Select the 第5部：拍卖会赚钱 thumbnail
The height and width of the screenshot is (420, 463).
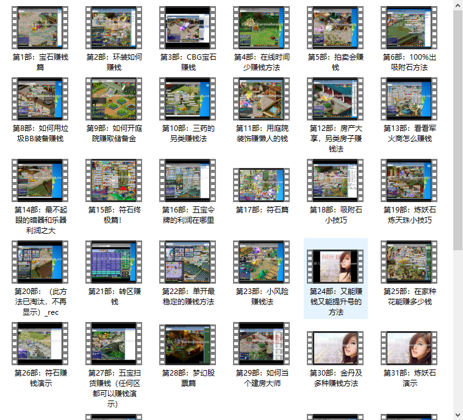(336, 27)
